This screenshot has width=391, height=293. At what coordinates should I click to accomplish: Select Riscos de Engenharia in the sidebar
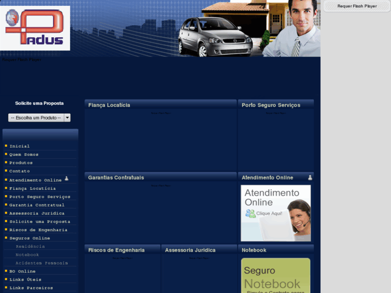tap(38, 230)
